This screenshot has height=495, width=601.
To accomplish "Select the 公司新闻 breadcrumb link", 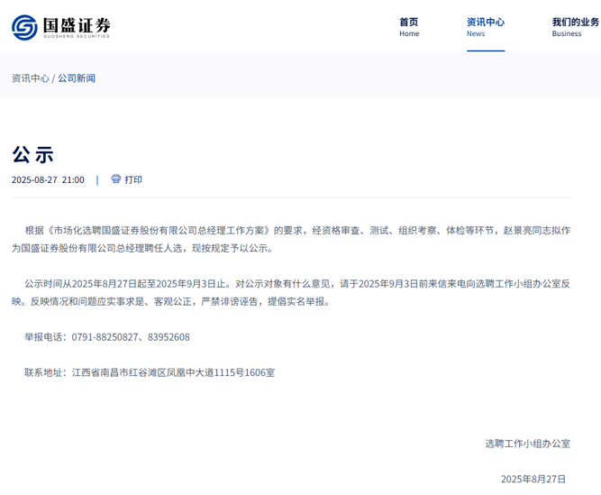I will (77, 78).
